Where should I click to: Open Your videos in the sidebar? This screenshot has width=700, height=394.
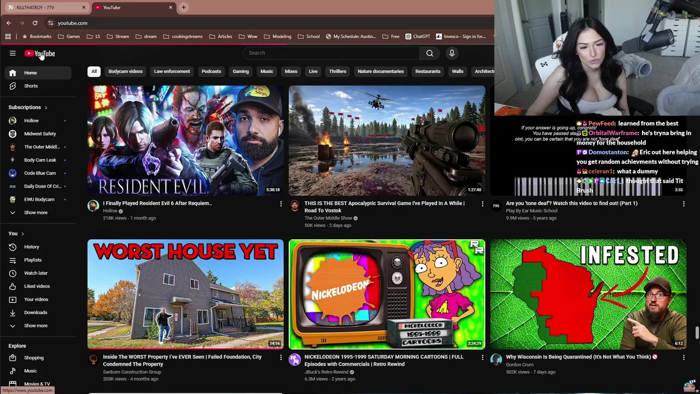(38, 299)
